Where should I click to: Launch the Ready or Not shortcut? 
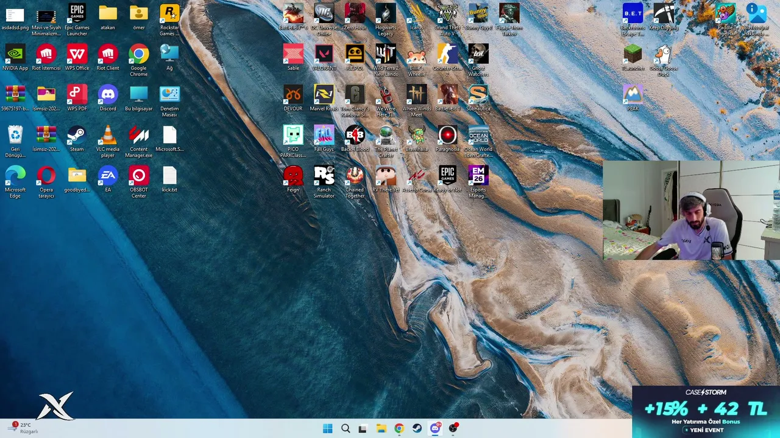(447, 179)
